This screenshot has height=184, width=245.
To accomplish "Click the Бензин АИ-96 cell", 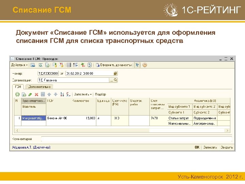I will point(59,118).
